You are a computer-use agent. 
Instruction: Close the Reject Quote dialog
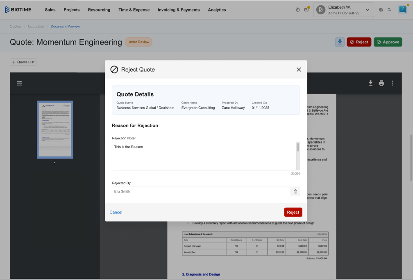[299, 69]
